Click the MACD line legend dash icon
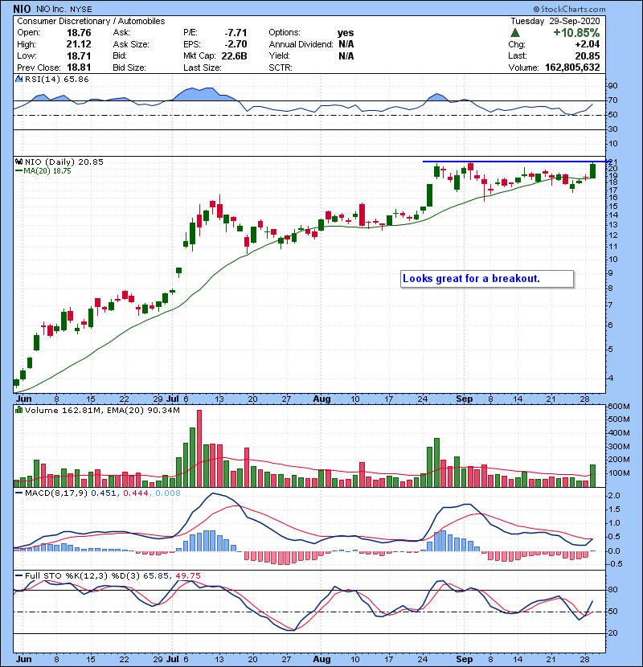Viewport: 643px width, 667px height. 18,493
